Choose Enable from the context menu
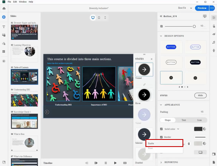This screenshot has height=166, width=217. click(165, 143)
